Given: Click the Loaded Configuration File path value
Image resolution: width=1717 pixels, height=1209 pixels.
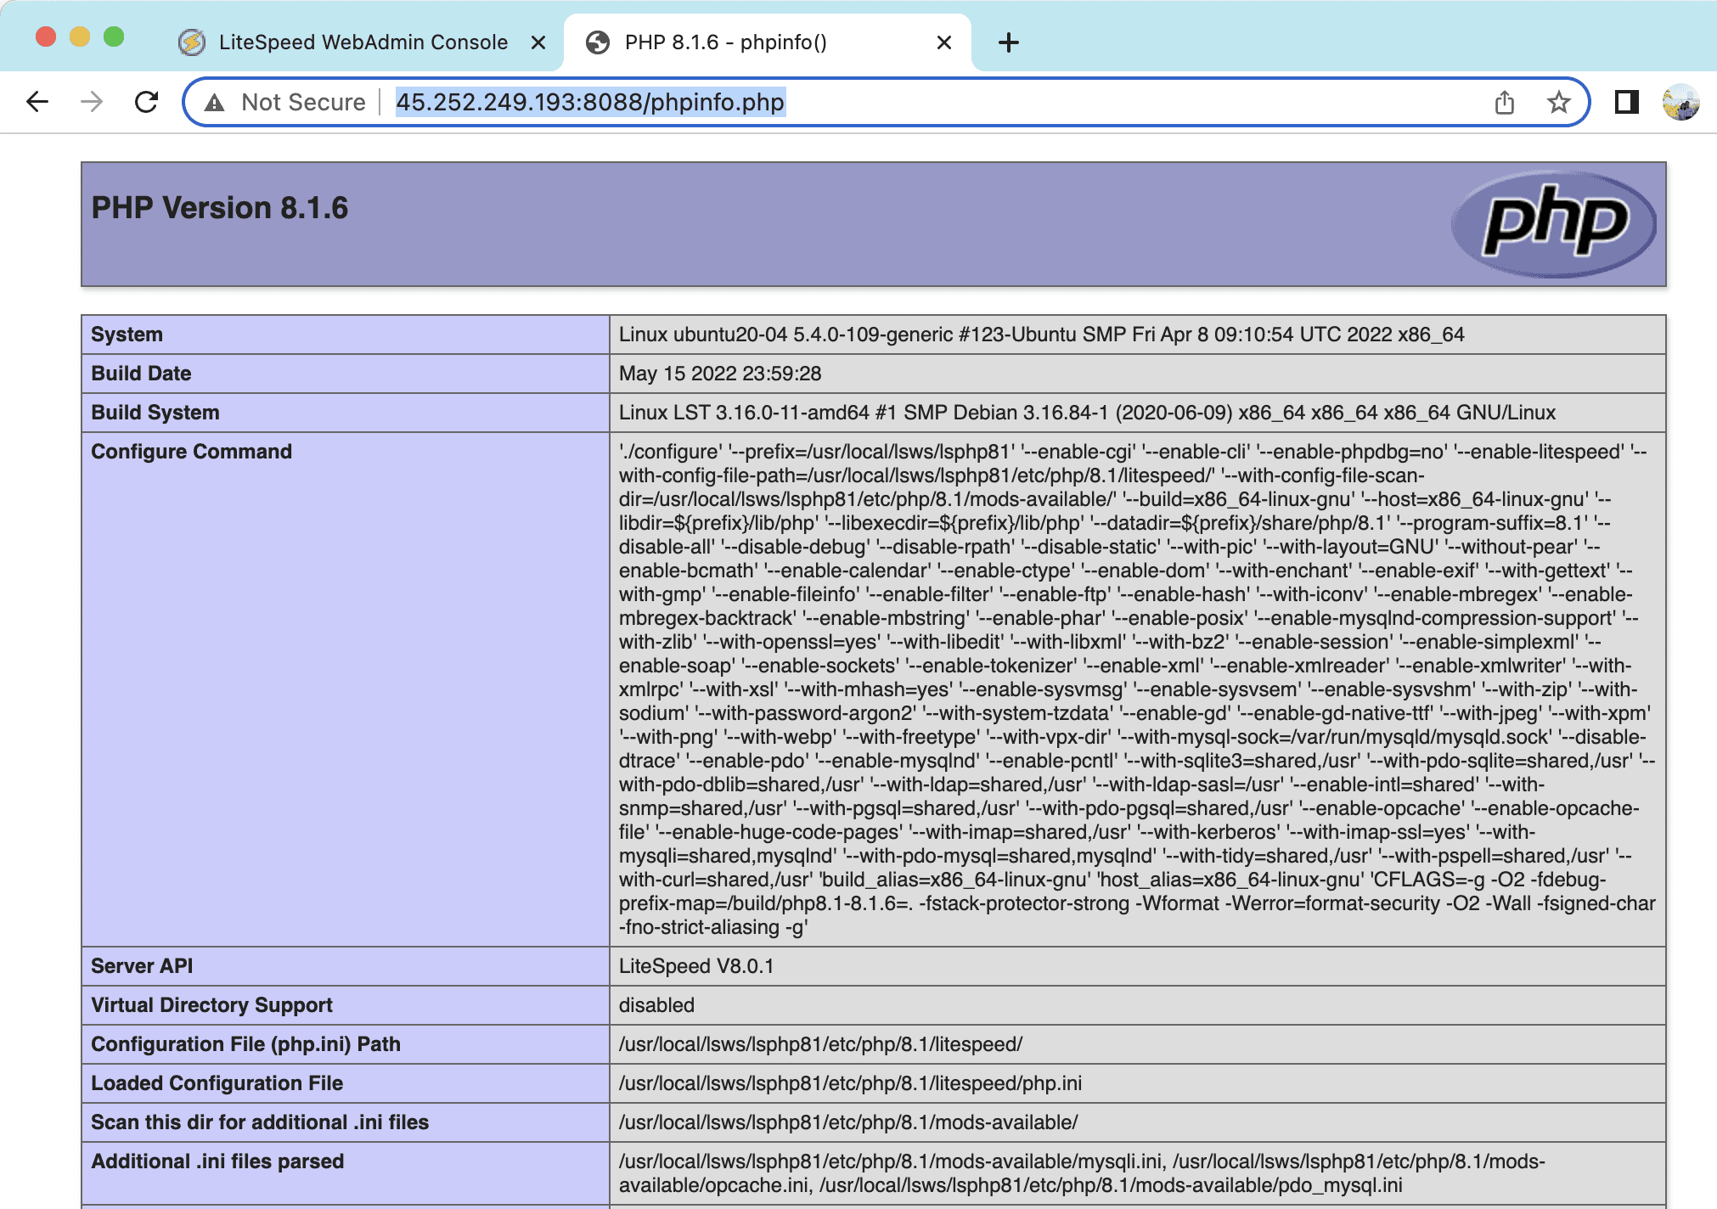Looking at the screenshot, I should click(x=850, y=1083).
